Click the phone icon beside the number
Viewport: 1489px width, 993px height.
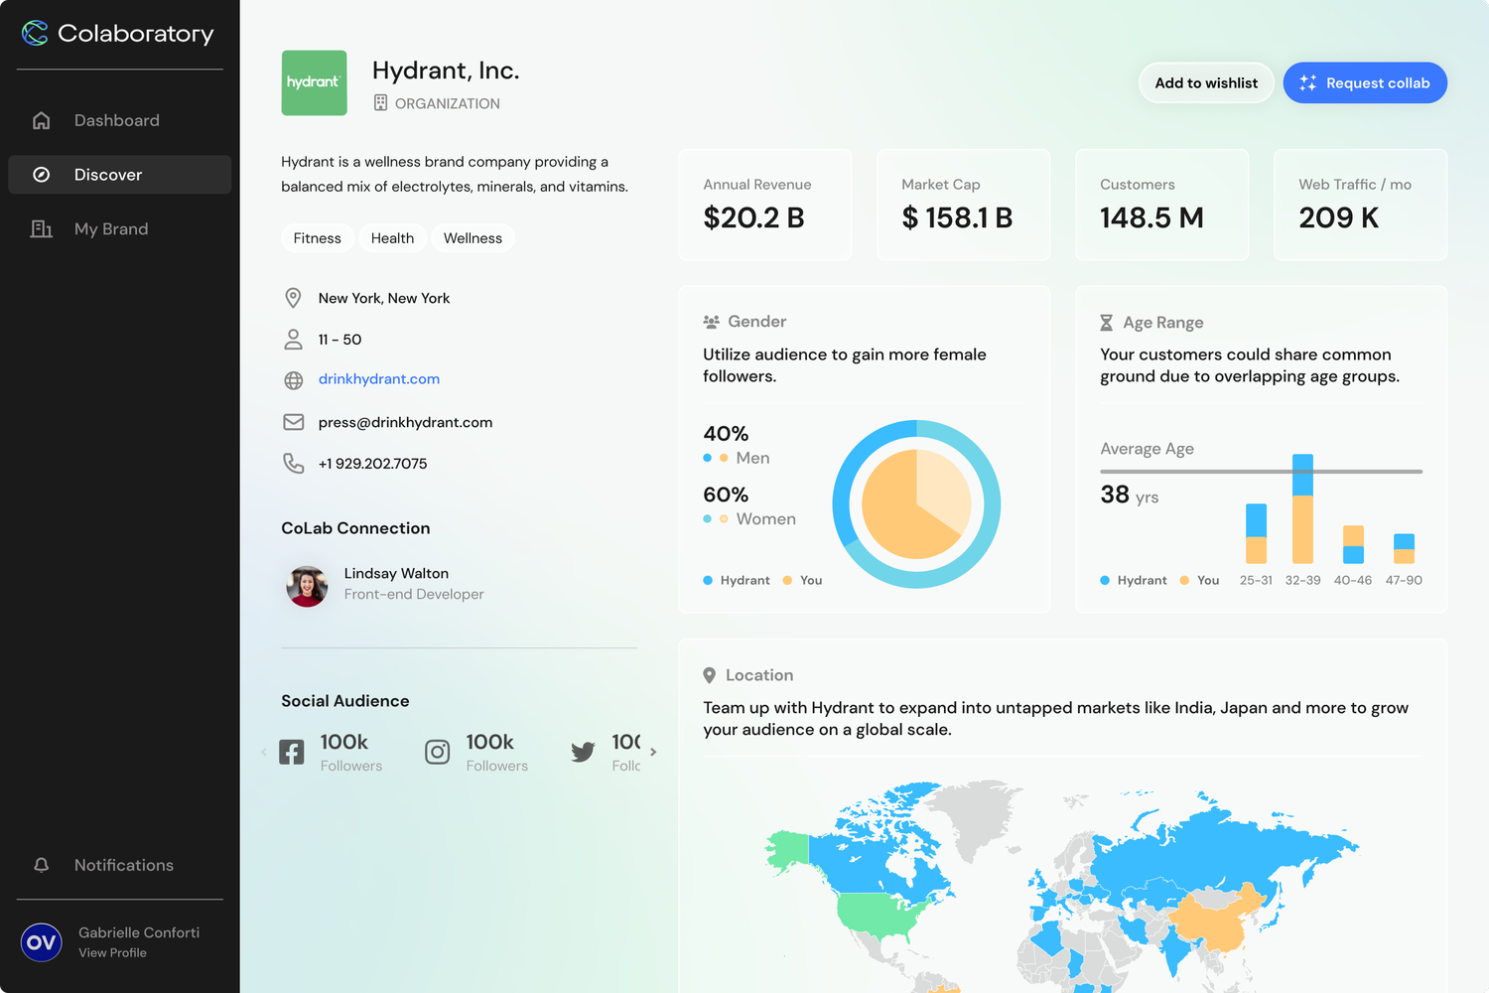294,464
